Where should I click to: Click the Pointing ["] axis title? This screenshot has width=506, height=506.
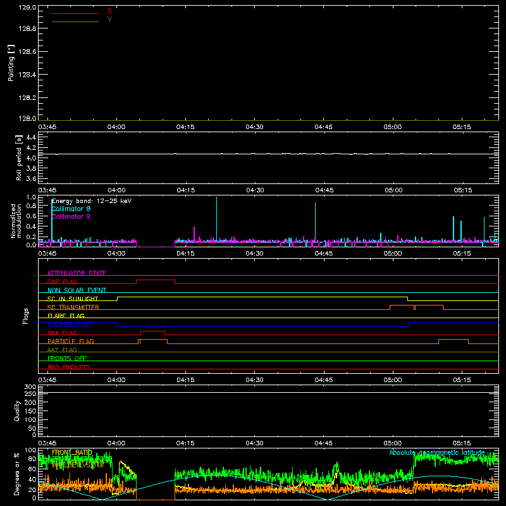(11, 63)
